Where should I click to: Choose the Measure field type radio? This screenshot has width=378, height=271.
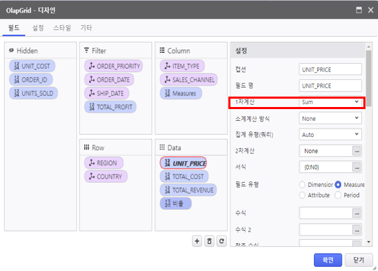(338, 185)
